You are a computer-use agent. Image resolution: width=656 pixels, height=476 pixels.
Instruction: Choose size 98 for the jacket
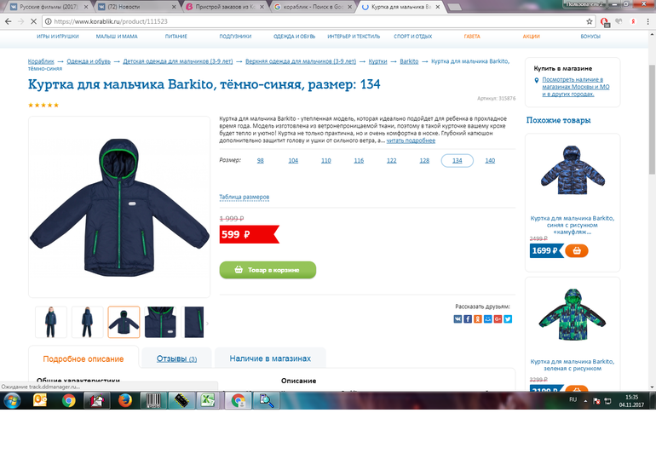click(260, 160)
